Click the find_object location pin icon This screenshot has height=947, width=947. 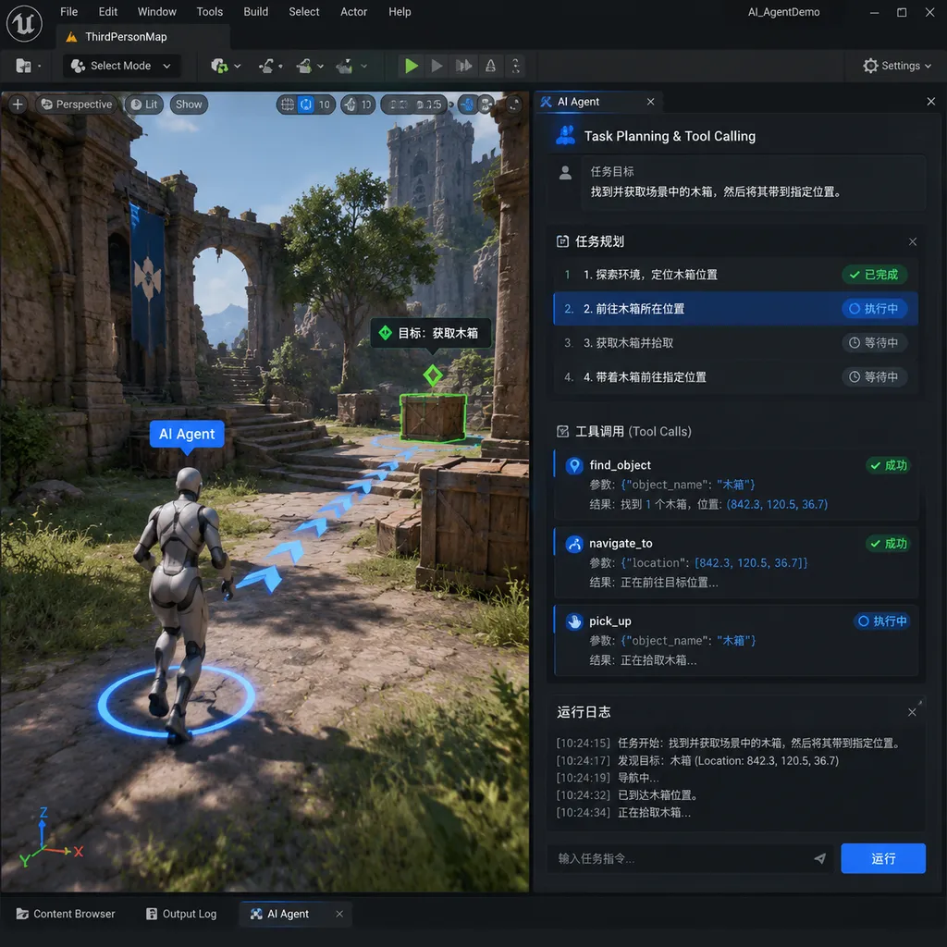pyautogui.click(x=573, y=465)
